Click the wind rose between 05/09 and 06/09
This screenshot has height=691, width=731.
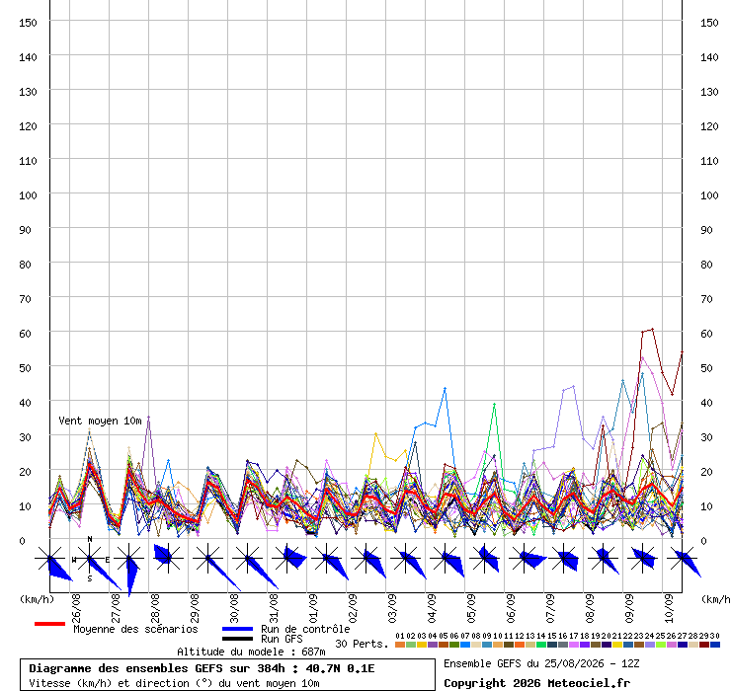(x=485, y=558)
